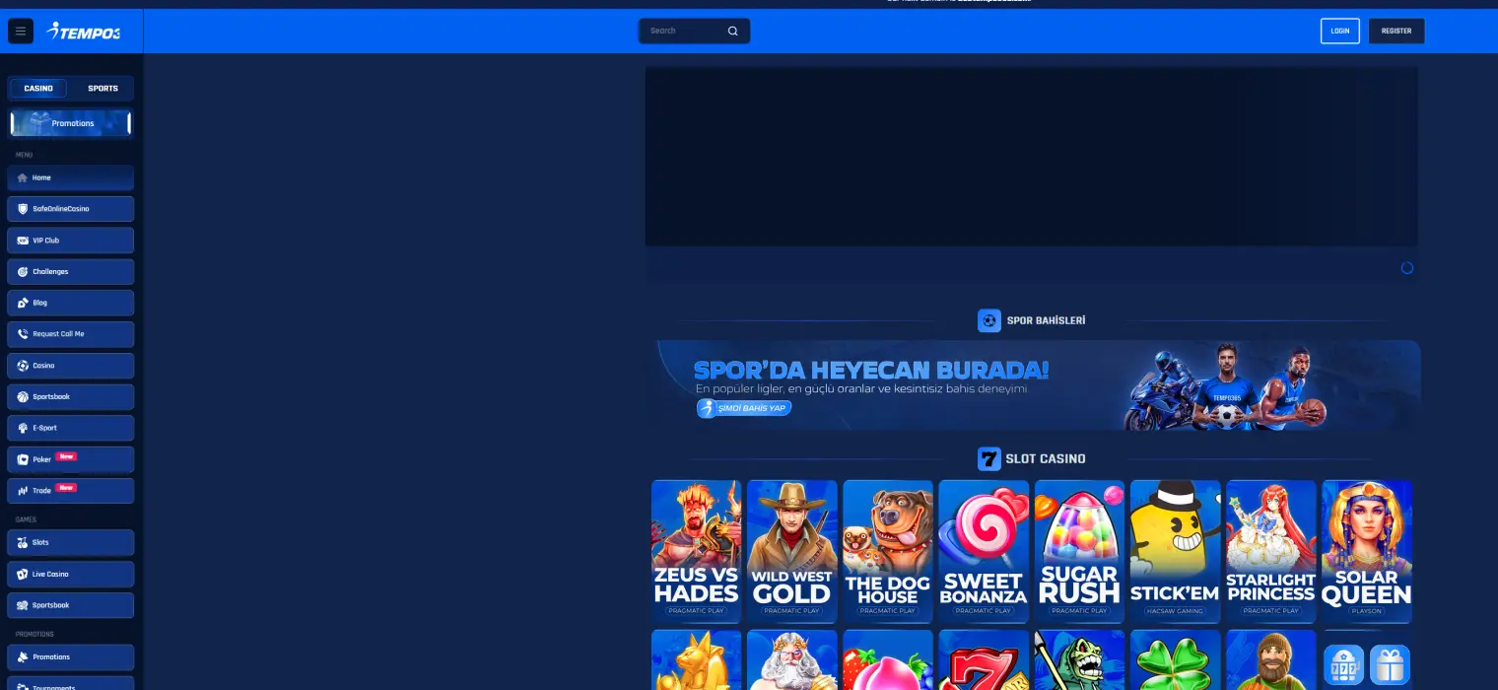
Task: Open the Promotions banner in sidebar
Action: [x=71, y=123]
